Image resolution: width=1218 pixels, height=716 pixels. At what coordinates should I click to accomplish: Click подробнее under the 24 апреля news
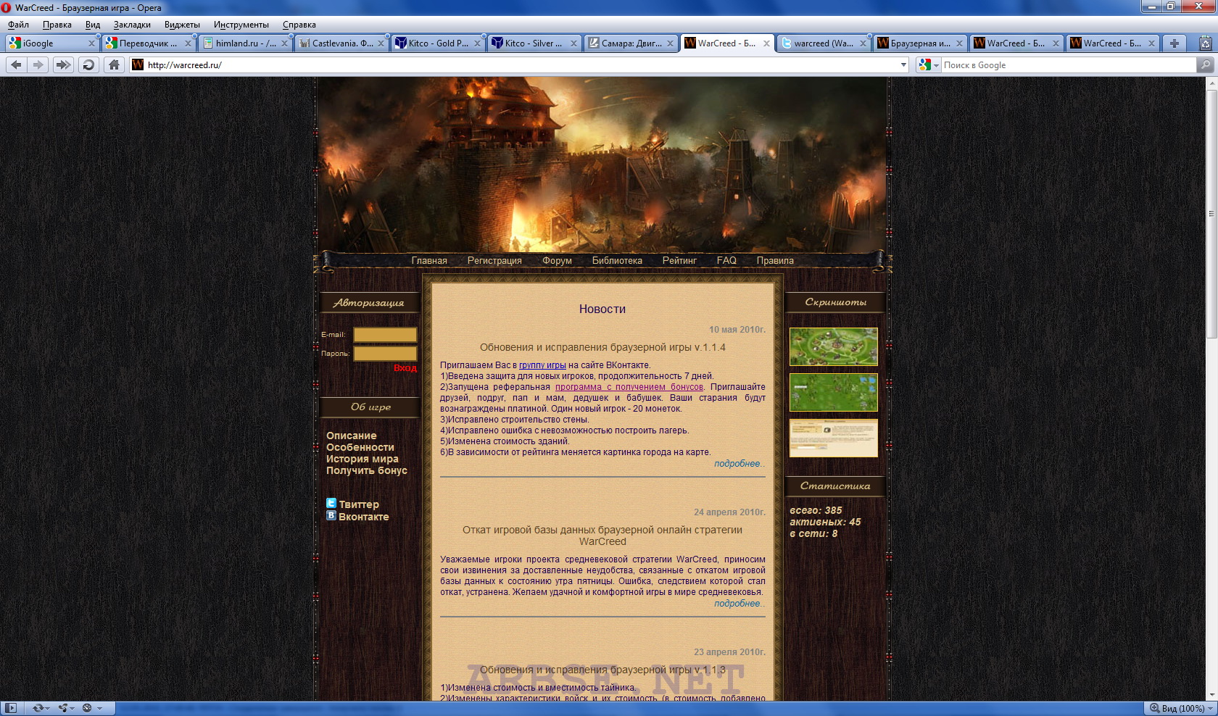tap(739, 604)
